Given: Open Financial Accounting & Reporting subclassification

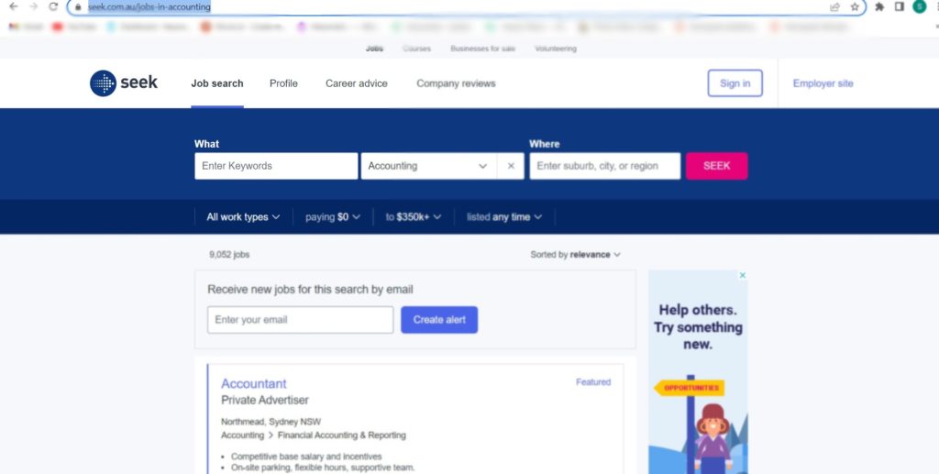Looking at the screenshot, I should 342,435.
